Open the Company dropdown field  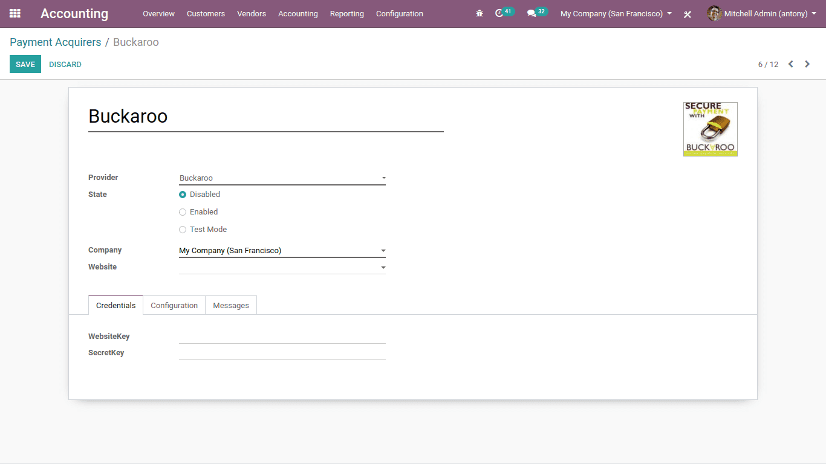click(x=282, y=251)
